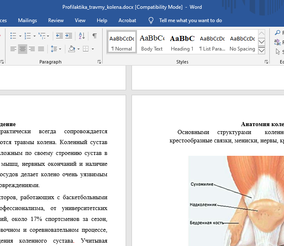
Task: Toggle show paragraph marks
Action: [x=95, y=36]
